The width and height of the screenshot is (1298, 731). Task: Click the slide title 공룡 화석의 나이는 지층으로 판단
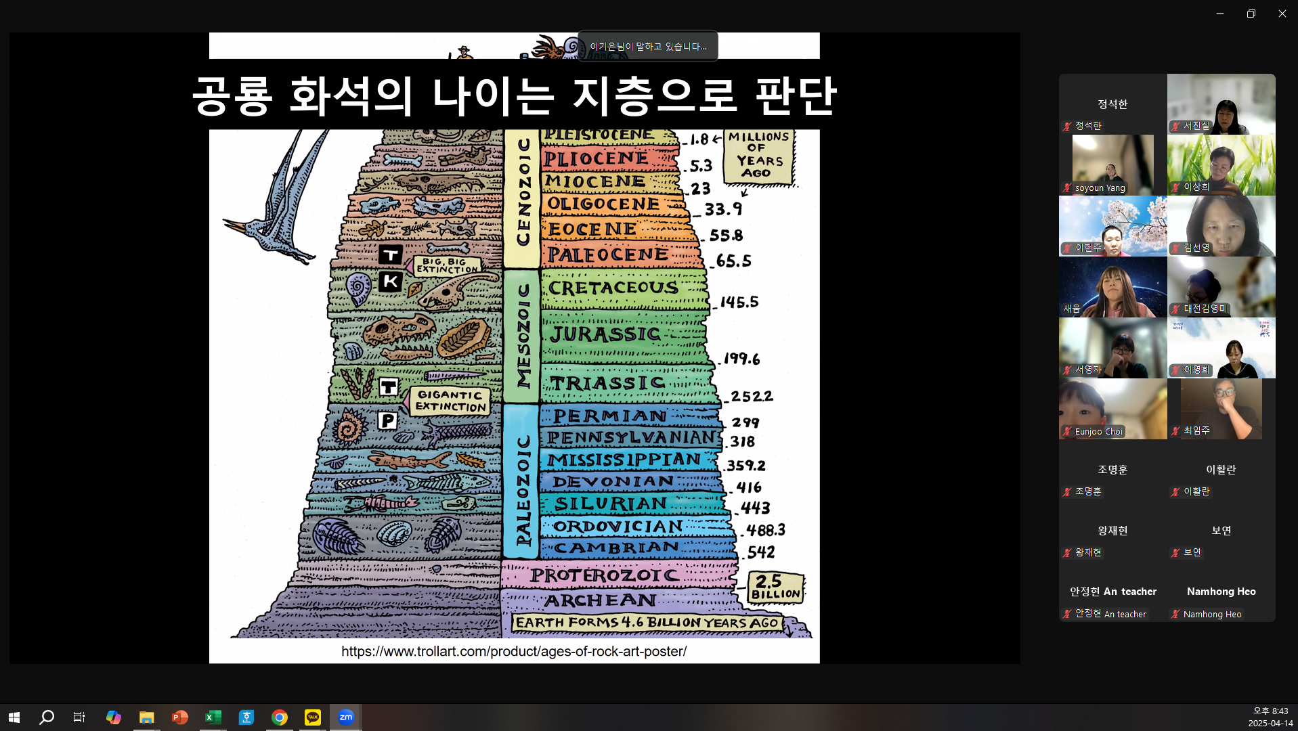tap(515, 95)
